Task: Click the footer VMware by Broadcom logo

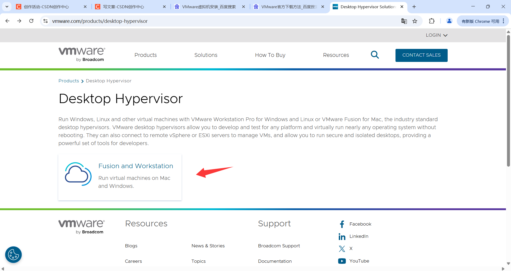Action: 81,227
